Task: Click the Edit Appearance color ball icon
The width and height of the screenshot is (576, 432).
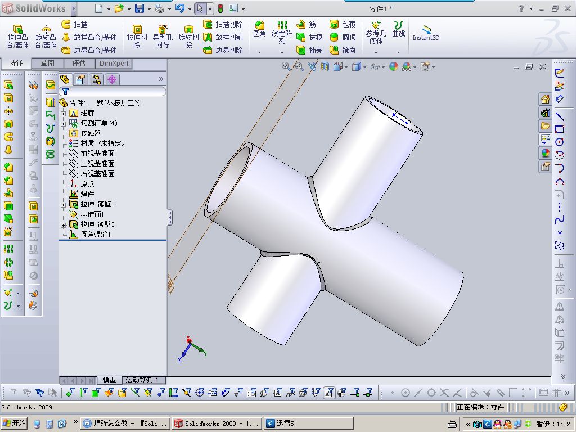Action: point(393,66)
